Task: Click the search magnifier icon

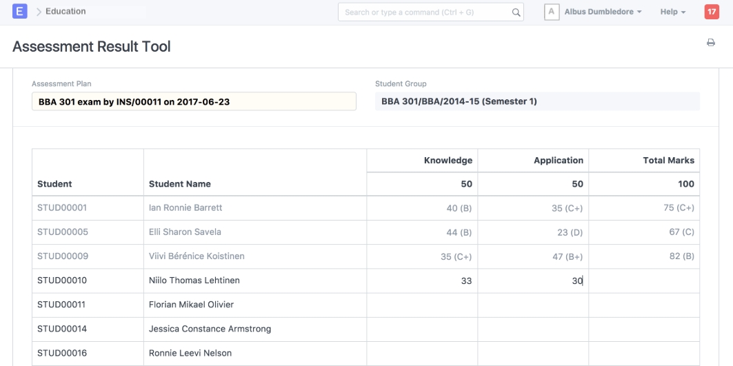Action: pos(516,12)
